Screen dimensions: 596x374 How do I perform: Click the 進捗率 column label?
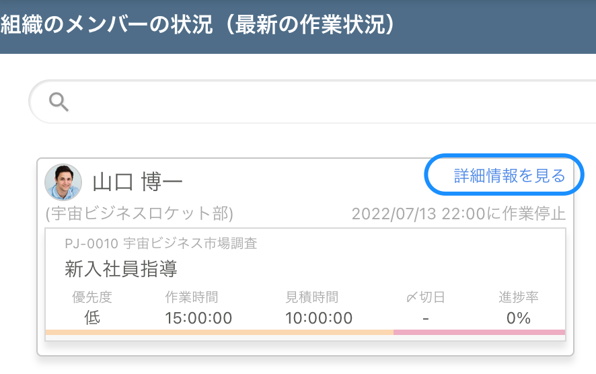(x=518, y=297)
